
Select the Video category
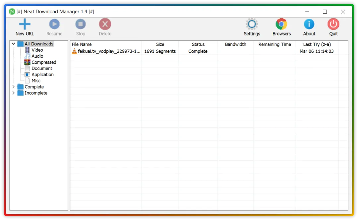click(x=37, y=50)
